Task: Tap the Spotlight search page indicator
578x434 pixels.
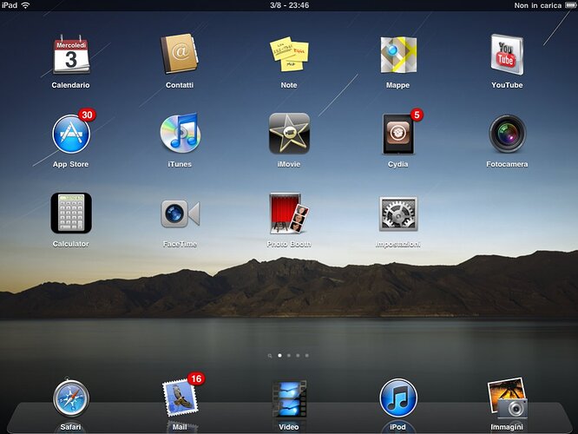Action: (270, 356)
